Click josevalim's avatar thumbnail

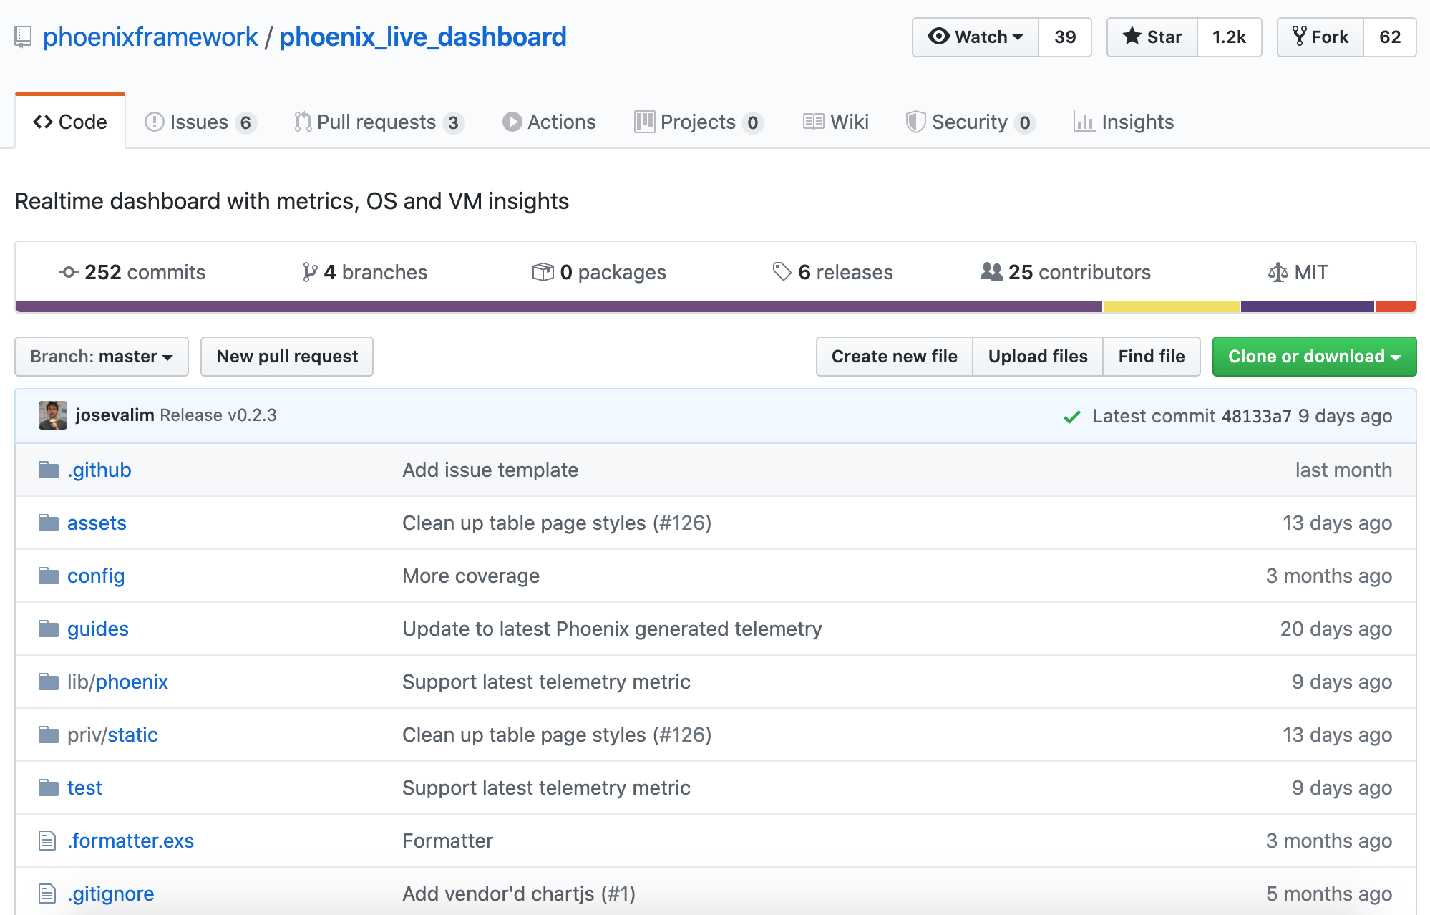point(53,415)
